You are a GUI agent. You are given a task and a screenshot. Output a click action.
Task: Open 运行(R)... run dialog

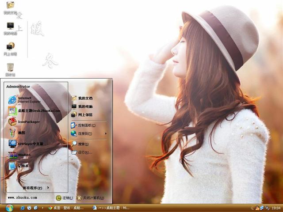81,152
